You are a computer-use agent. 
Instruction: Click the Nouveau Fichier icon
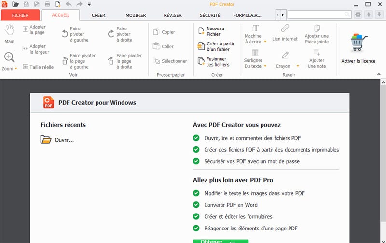point(202,32)
